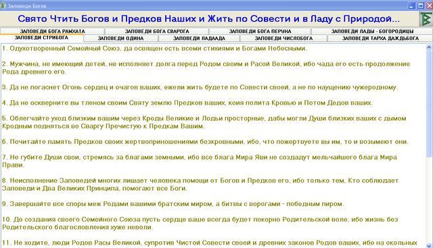Close the Заповеди Богов window

(430, 5)
